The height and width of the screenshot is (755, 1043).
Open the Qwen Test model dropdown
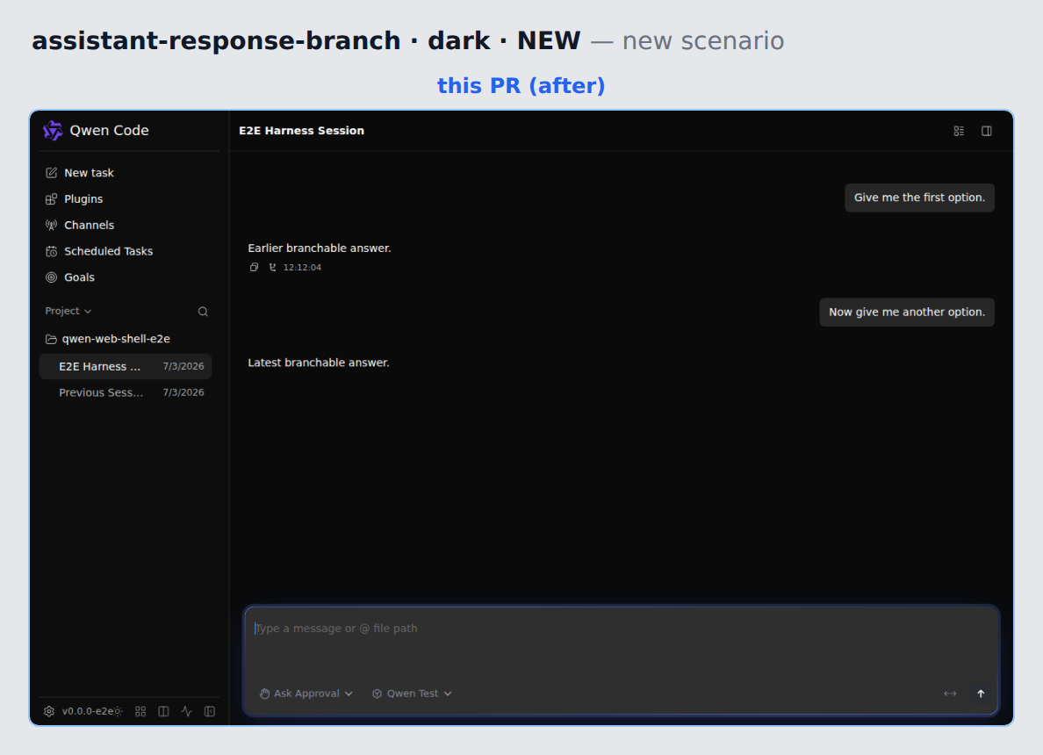tap(413, 694)
